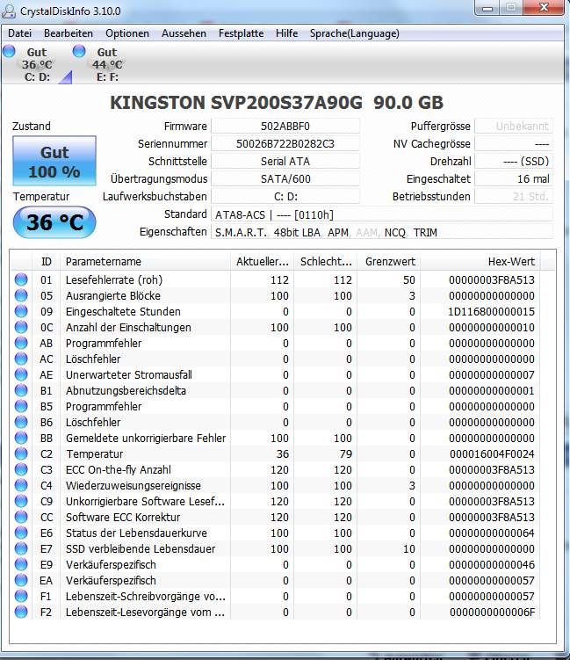This screenshot has height=660, width=570.
Task: Click status icon of B6 Löschfehler row
Action: coord(21,422)
